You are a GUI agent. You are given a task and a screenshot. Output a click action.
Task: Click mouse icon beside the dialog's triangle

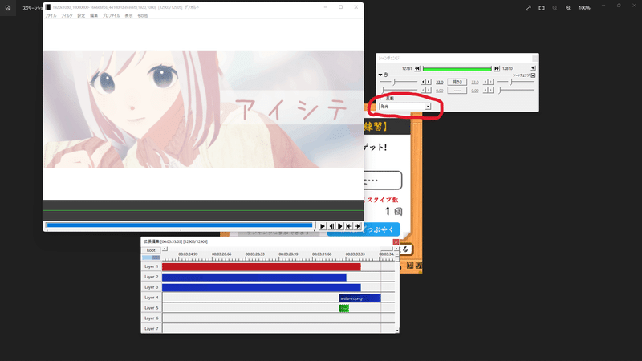pyautogui.click(x=386, y=75)
